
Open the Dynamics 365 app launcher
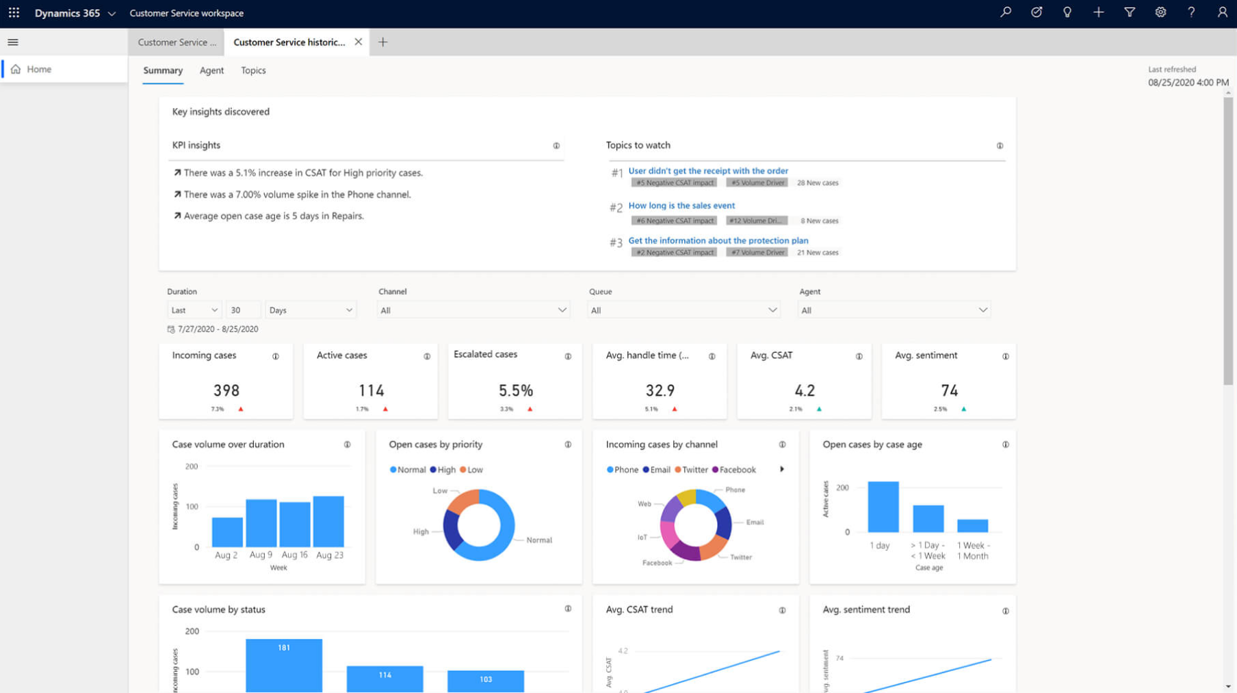point(14,12)
